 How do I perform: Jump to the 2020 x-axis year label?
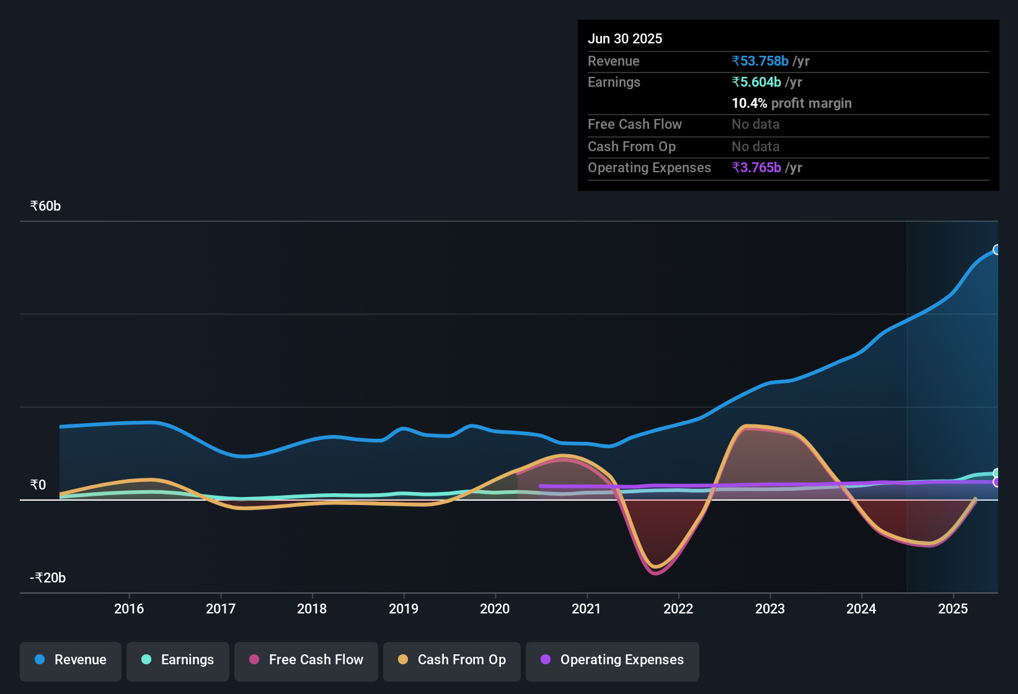pyautogui.click(x=495, y=608)
